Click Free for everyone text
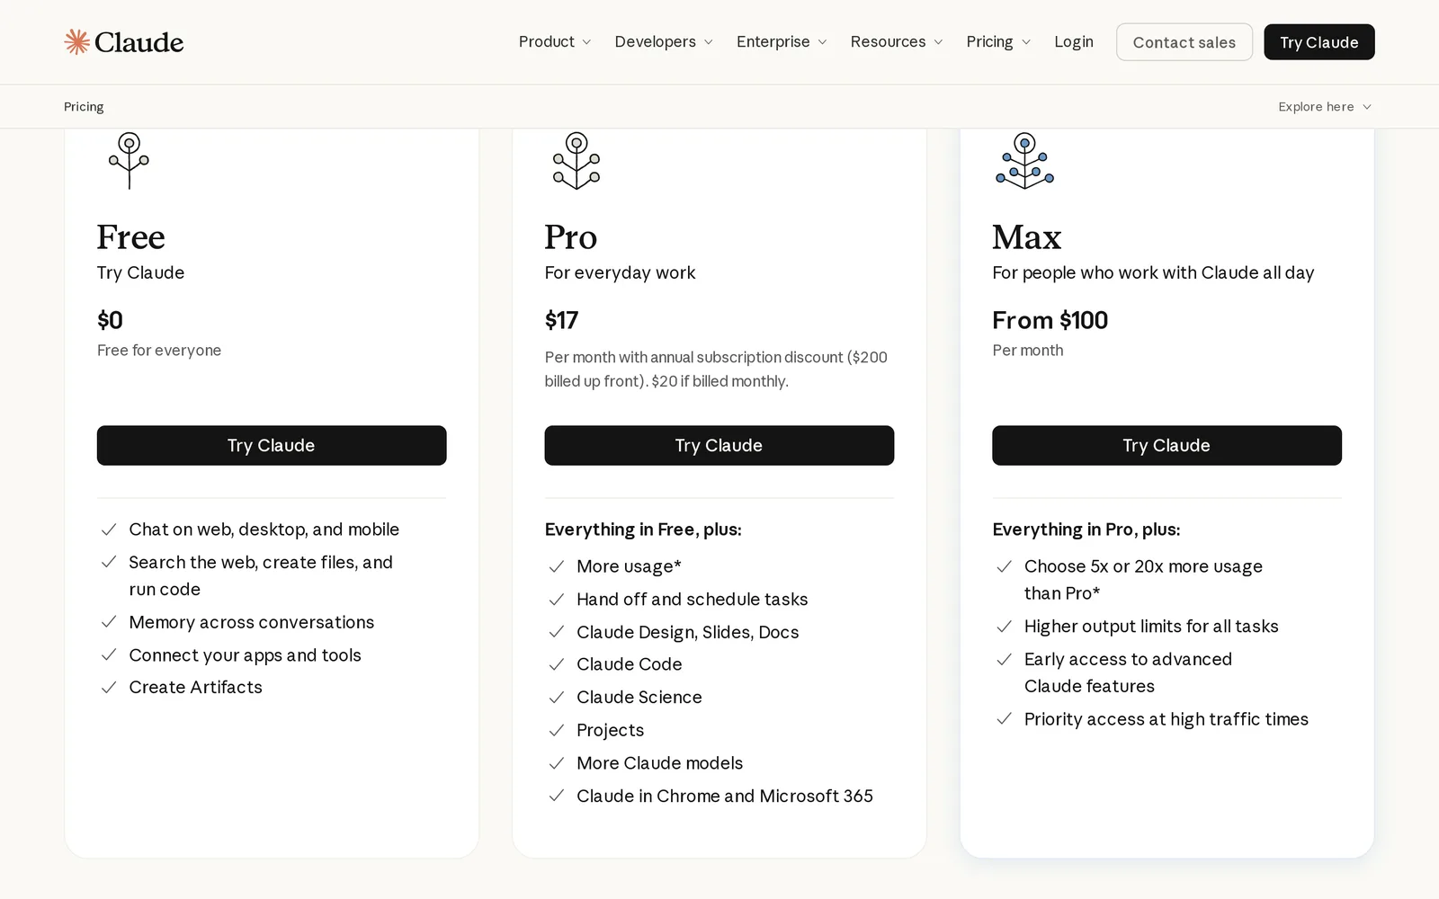 [x=159, y=350]
